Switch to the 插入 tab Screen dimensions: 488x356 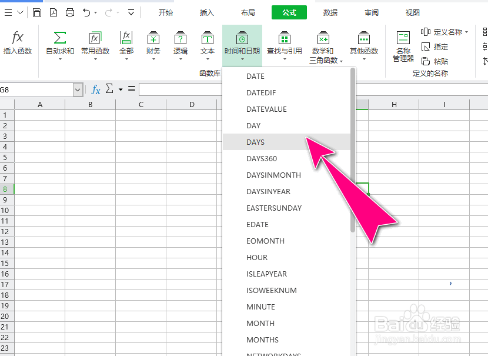206,12
